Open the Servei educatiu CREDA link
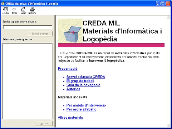Screen dimensions: 172x129 tap(86, 77)
